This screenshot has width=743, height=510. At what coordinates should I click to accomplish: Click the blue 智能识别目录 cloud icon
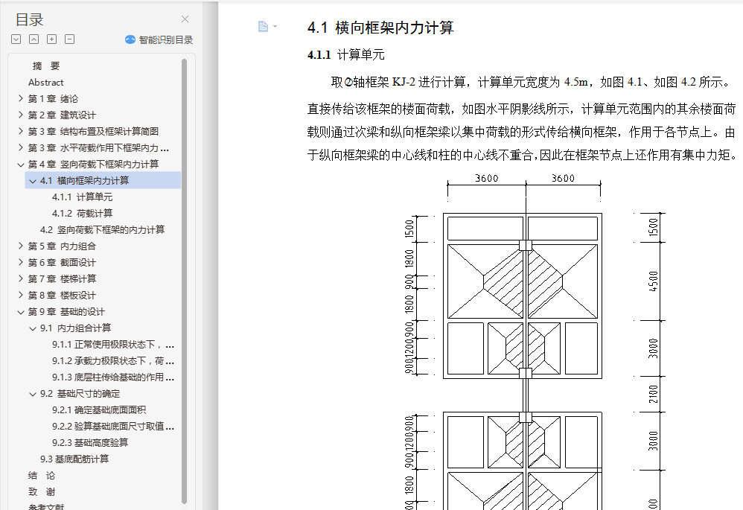tap(130, 39)
